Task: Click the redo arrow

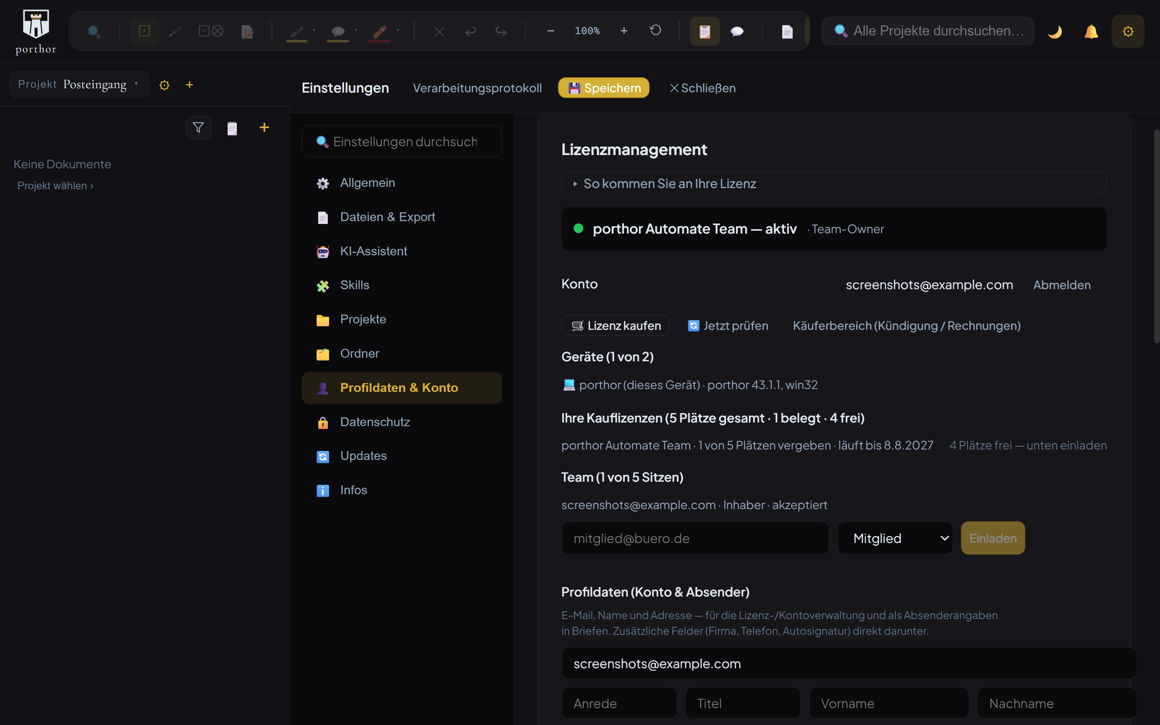Action: 501,32
